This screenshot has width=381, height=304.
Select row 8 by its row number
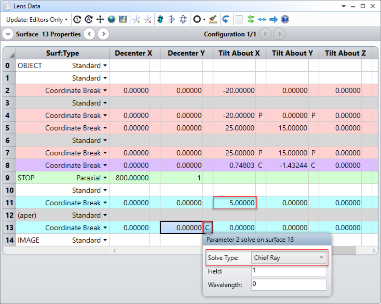9,166
